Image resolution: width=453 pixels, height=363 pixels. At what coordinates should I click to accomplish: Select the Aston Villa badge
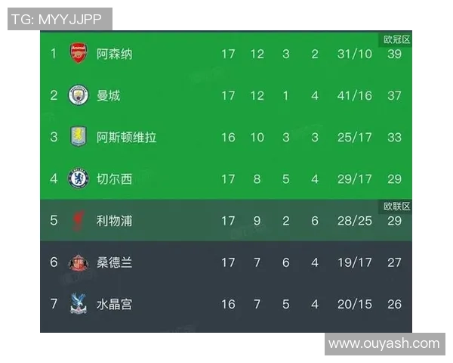(79, 137)
